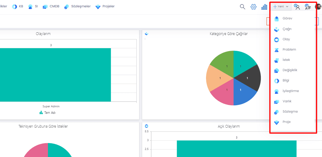Click the Sözleşmeler navbar icon
322x157 pixels.
tap(66, 7)
